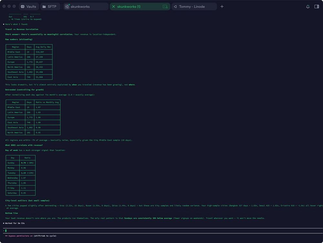Screen dimensions: 323x243
Task: Click the Sunday row in day table
Action: coord(20,163)
